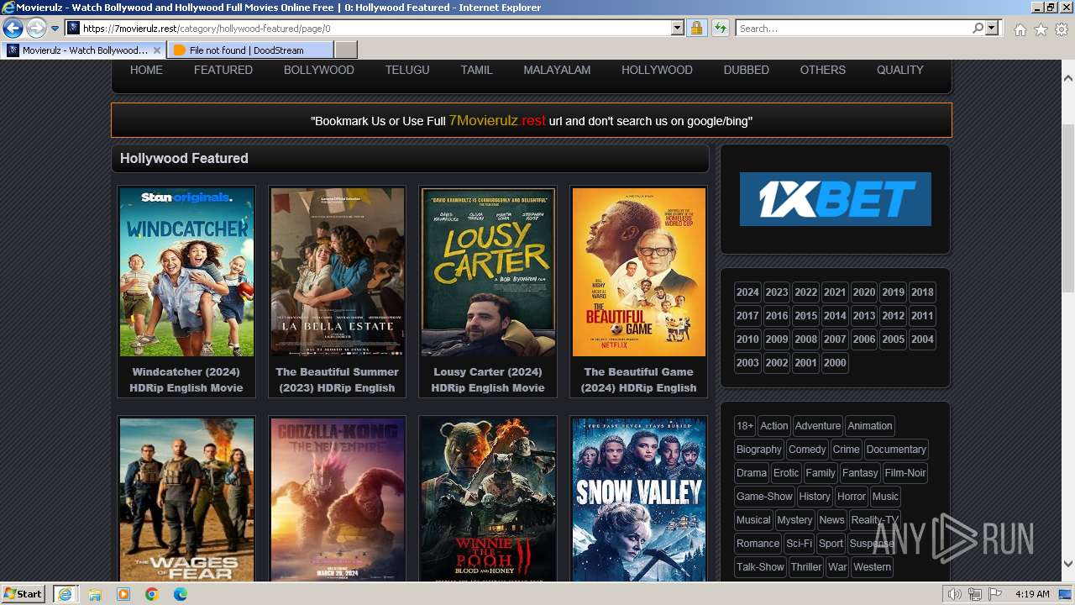Viewport: 1075px width, 605px height.
Task: Open the DUBBED menu item
Action: (747, 70)
